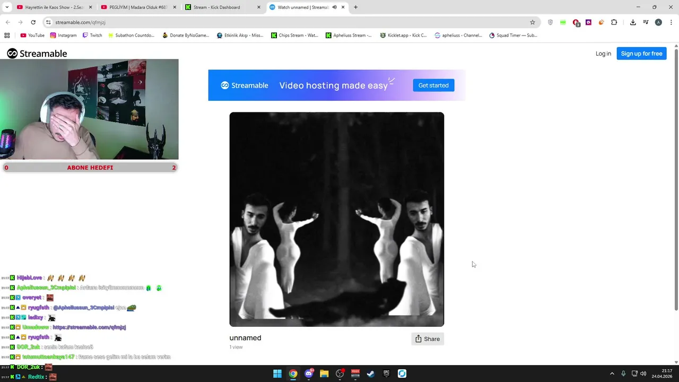The width and height of the screenshot is (679, 382).
Task: Open the media controls toolbar icon
Action: tap(646, 22)
